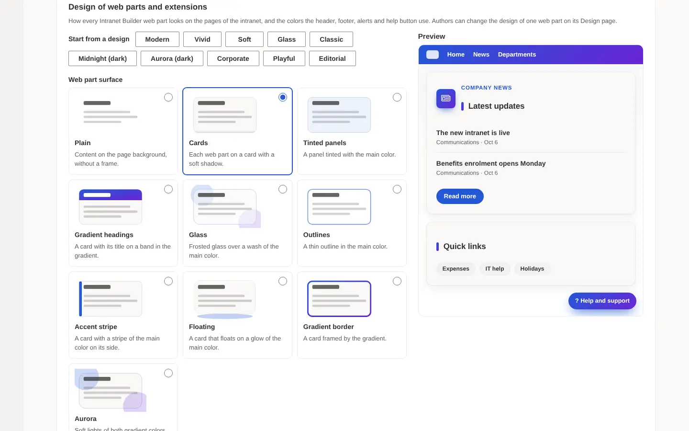Start from the Editorial design
Screen dimensions: 689x431
coord(332,58)
